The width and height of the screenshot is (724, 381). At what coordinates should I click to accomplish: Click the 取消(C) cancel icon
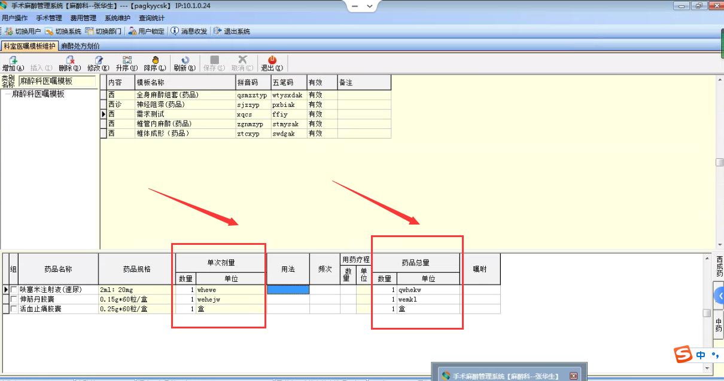242,60
